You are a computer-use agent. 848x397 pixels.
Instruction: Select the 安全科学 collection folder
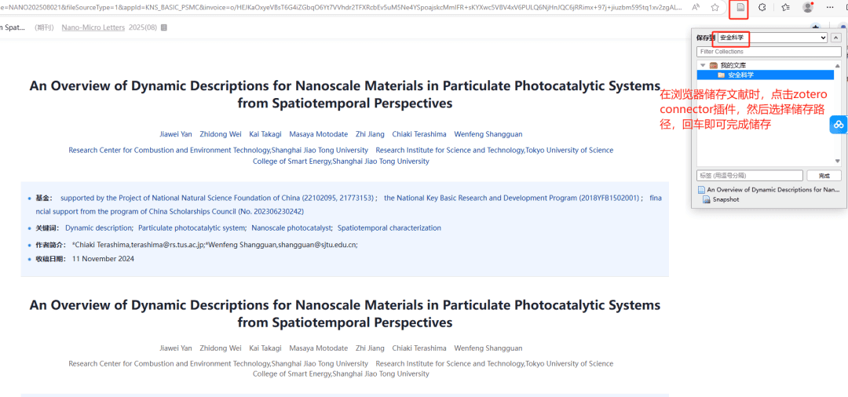tap(740, 75)
